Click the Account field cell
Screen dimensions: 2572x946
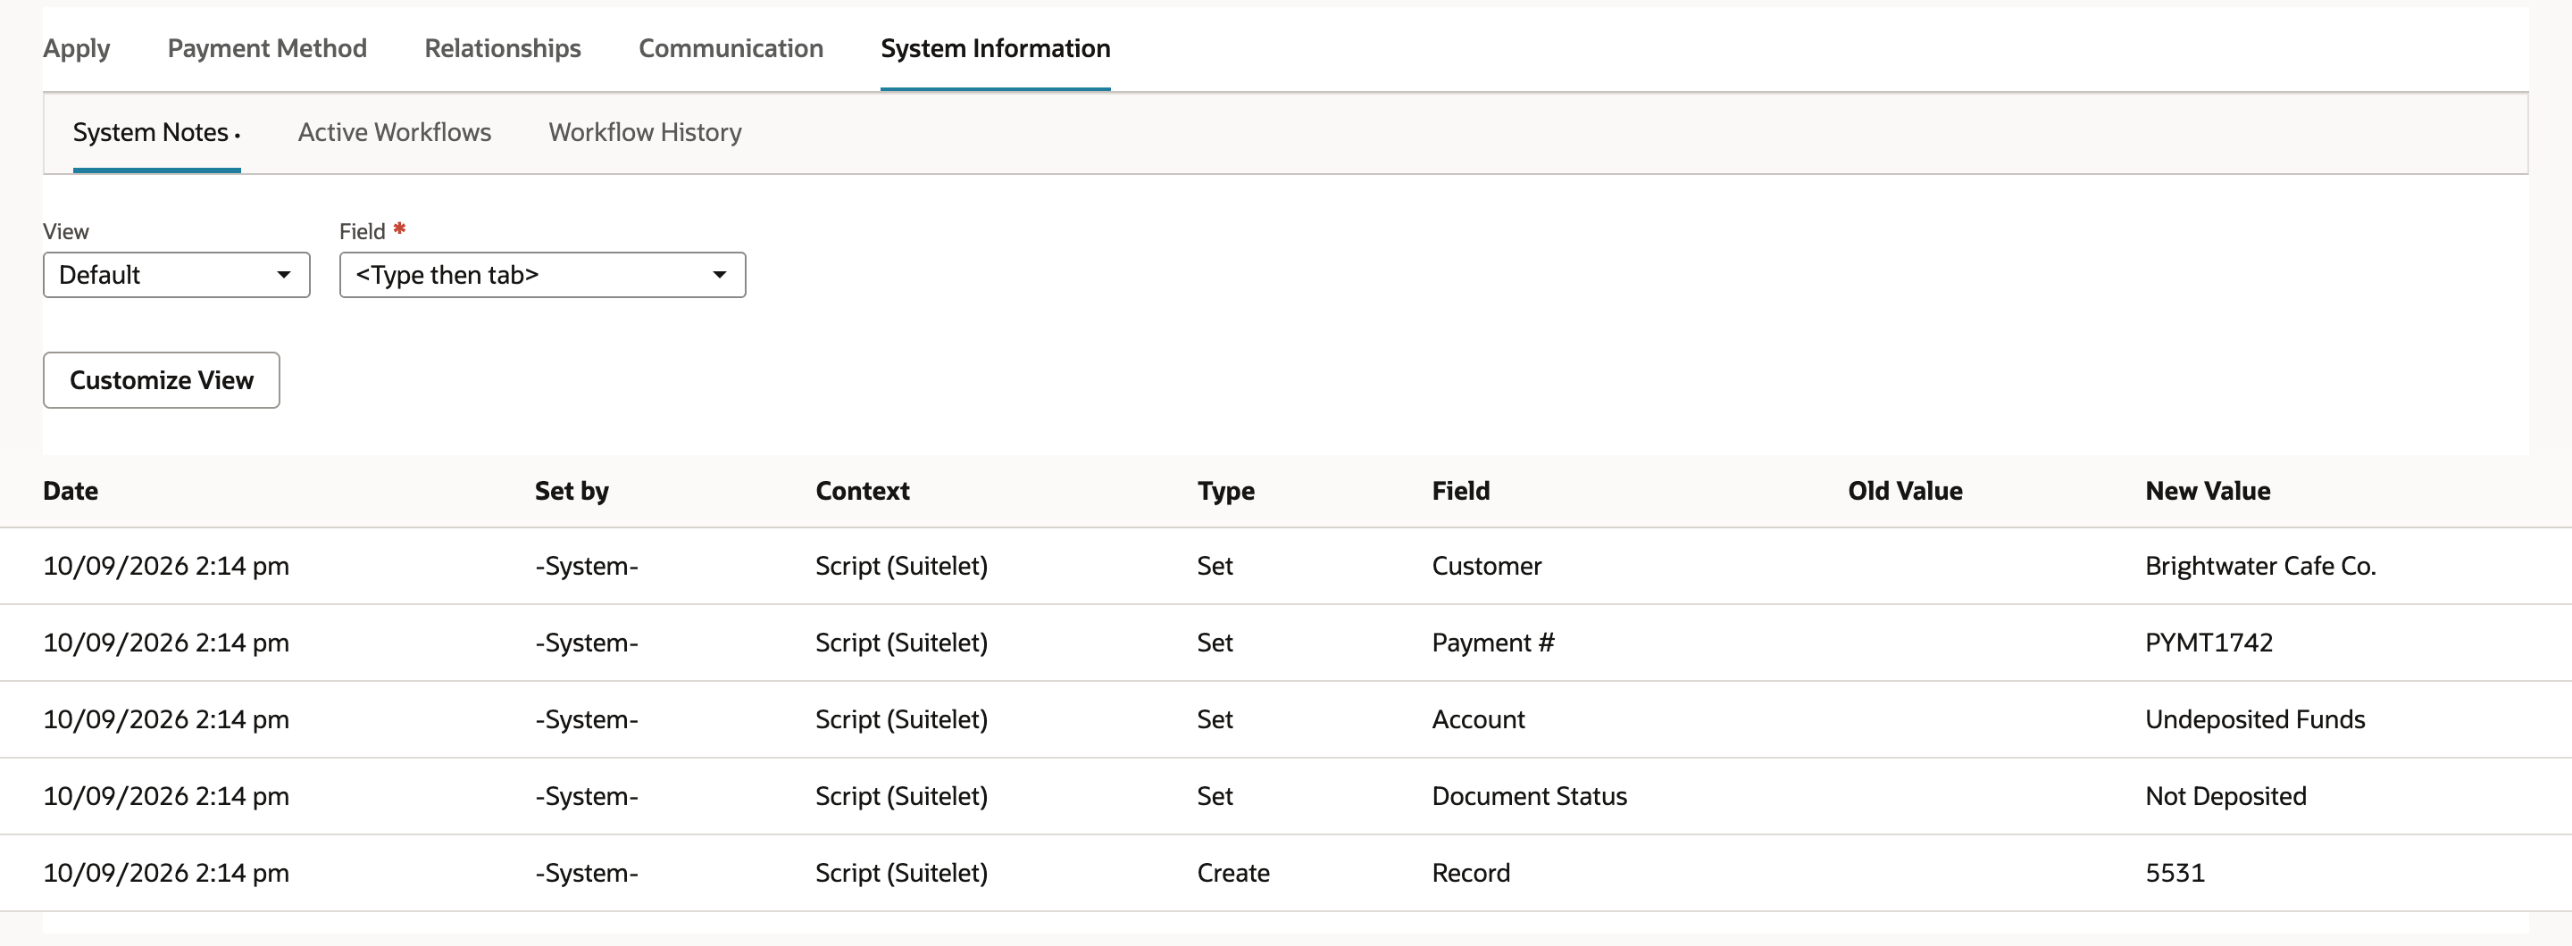tap(1478, 719)
